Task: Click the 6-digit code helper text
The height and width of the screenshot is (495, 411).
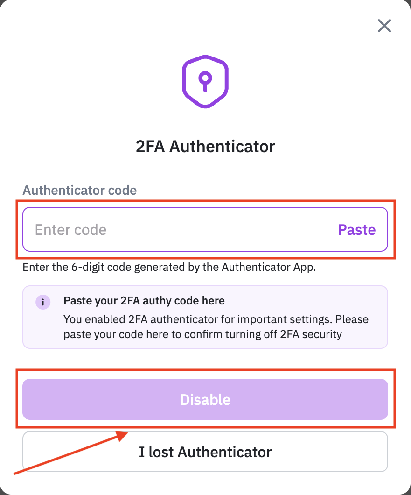Action: click(x=169, y=268)
